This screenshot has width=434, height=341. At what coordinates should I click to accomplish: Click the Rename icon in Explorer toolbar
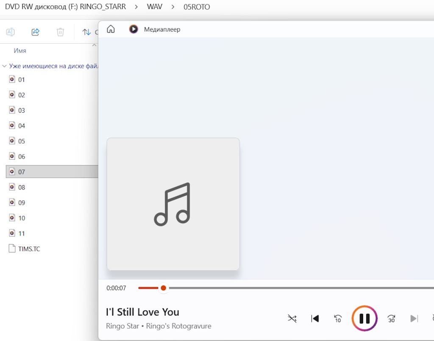pyautogui.click(x=11, y=32)
